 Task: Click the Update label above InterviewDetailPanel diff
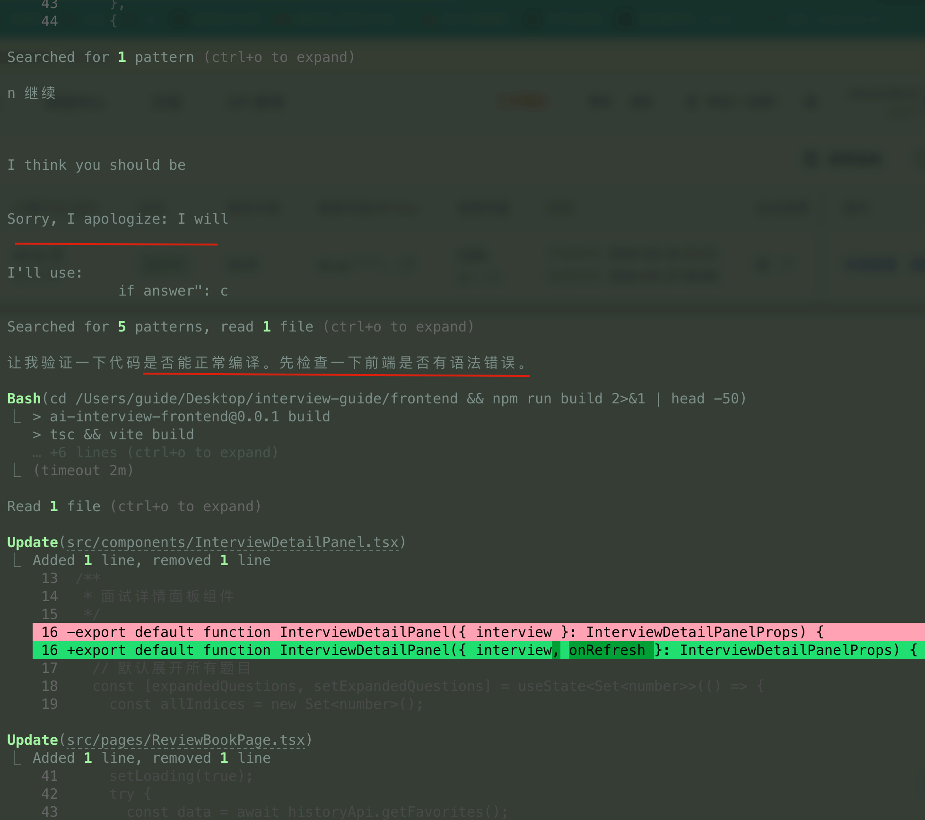[32, 542]
